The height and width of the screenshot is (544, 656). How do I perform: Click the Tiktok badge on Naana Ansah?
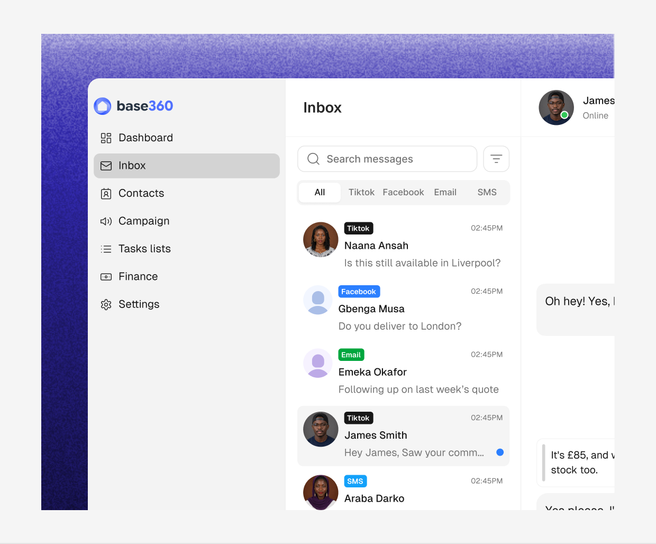359,229
